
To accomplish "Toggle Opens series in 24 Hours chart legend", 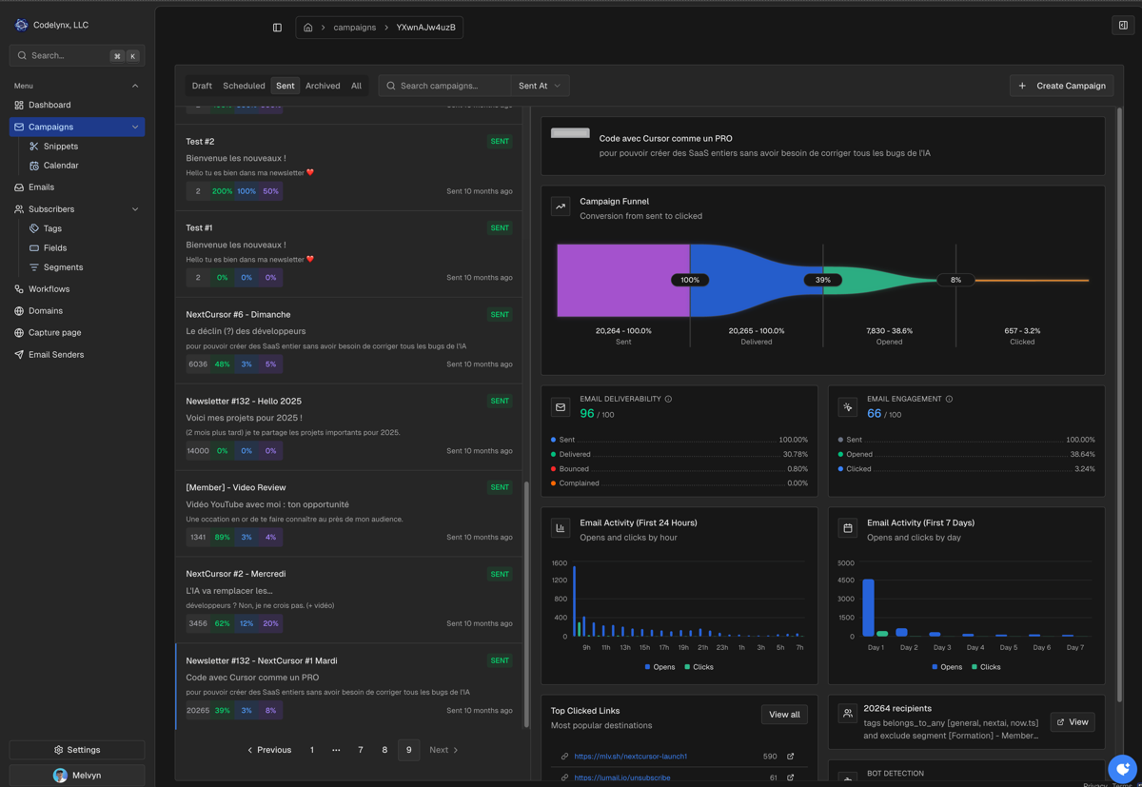I will 660,667.
